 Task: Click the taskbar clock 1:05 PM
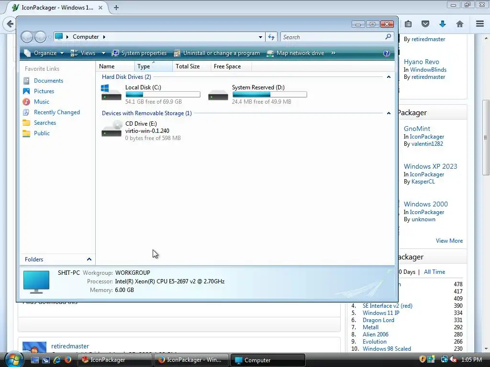pyautogui.click(x=471, y=360)
